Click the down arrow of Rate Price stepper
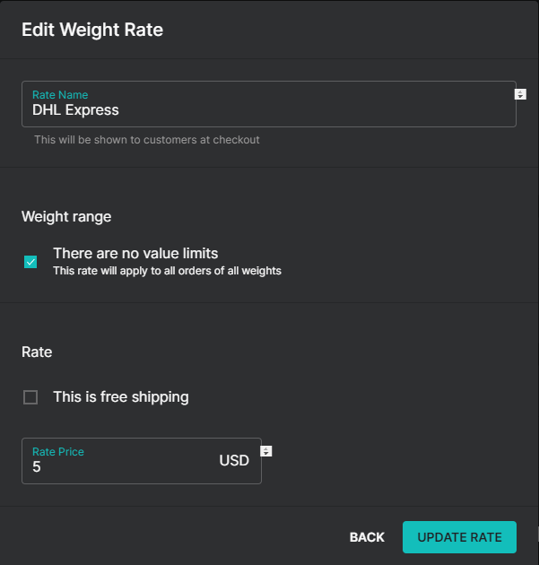The height and width of the screenshot is (565, 539). point(265,454)
